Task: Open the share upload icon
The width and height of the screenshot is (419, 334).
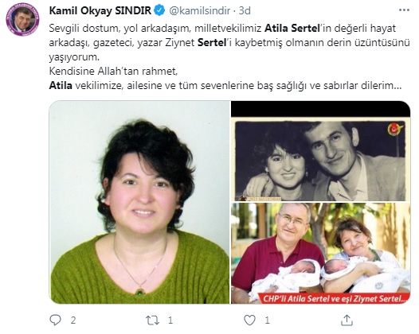Action: 347,320
